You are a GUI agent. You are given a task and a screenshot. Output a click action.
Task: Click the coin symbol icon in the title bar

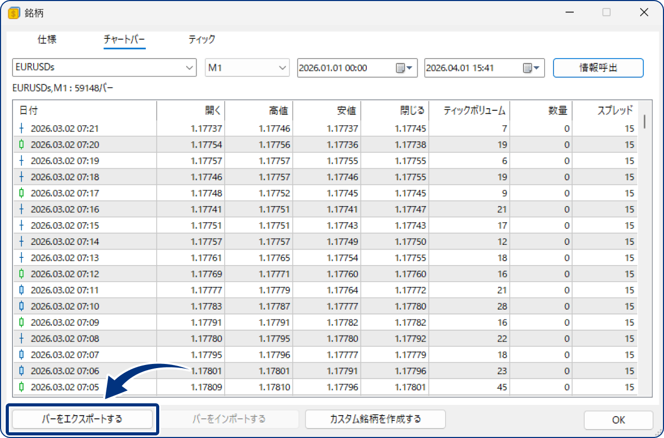coord(14,13)
